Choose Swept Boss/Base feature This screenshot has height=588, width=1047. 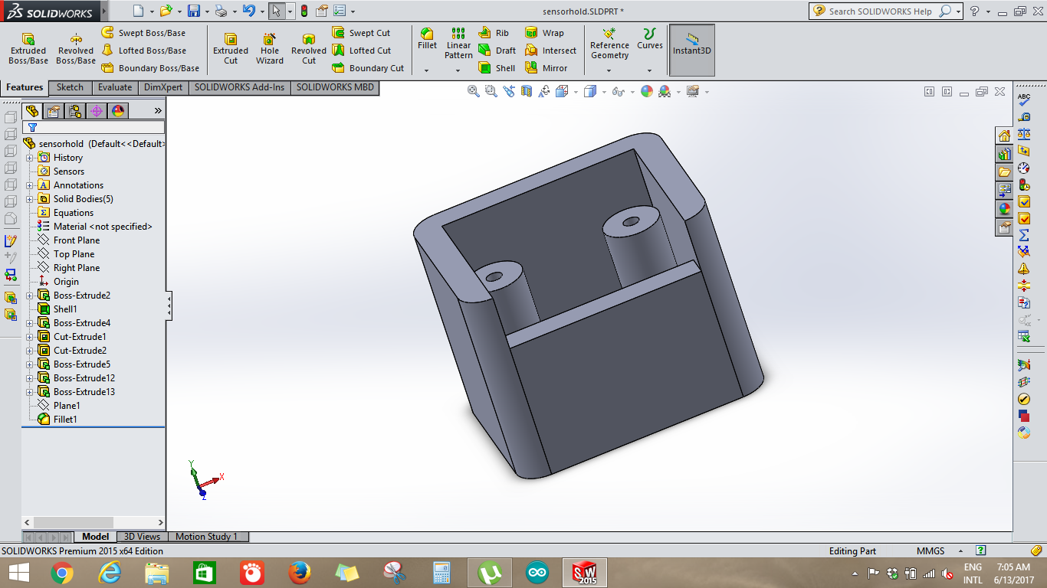pos(144,33)
